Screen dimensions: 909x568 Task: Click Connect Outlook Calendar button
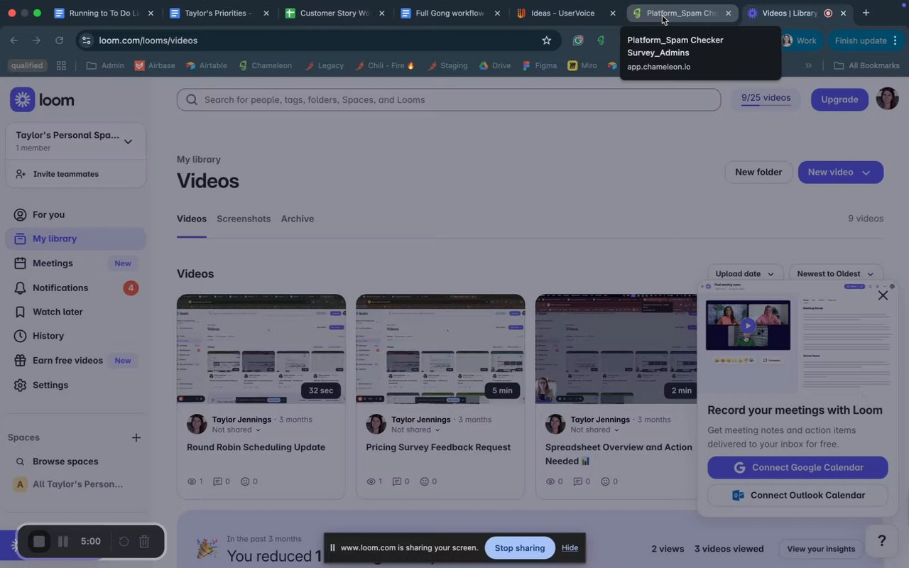point(798,495)
